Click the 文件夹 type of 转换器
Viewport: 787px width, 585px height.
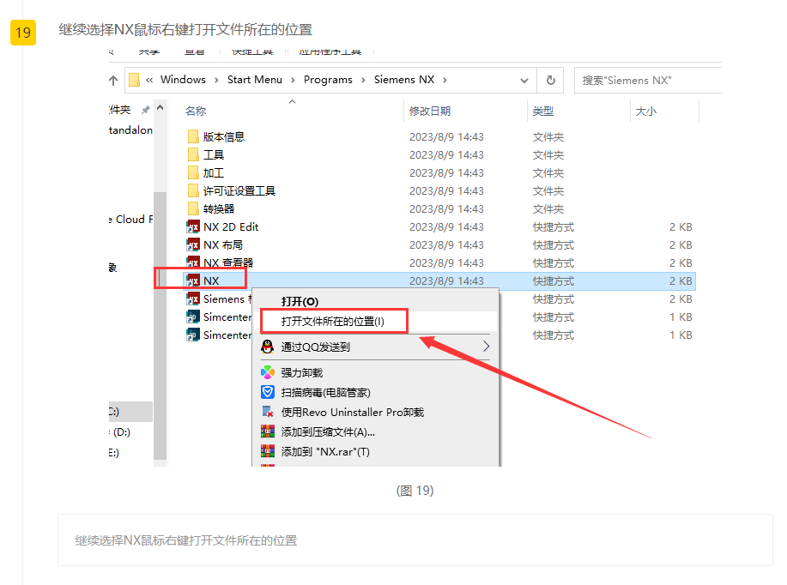(x=548, y=208)
